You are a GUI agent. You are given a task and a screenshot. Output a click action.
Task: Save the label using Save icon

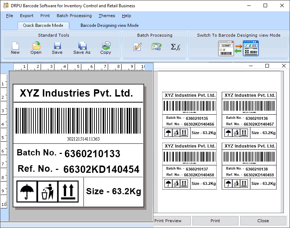tap(57, 46)
